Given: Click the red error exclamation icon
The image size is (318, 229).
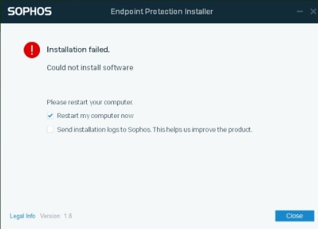Looking at the screenshot, I should point(32,50).
